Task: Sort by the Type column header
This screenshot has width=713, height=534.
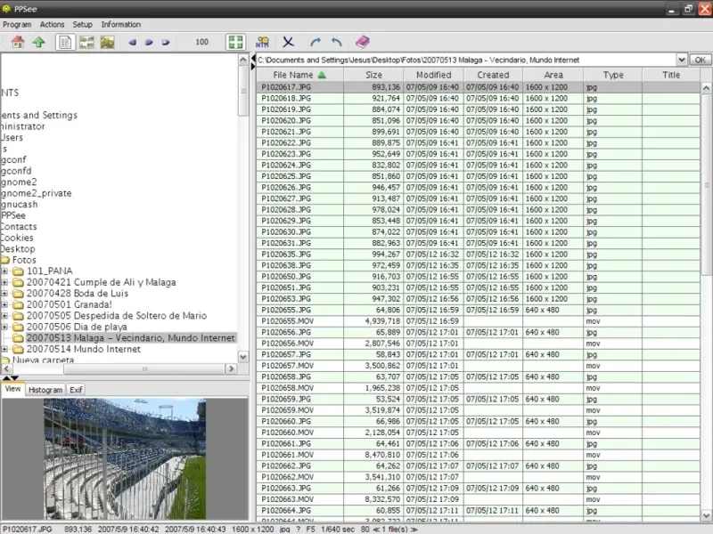Action: click(613, 75)
